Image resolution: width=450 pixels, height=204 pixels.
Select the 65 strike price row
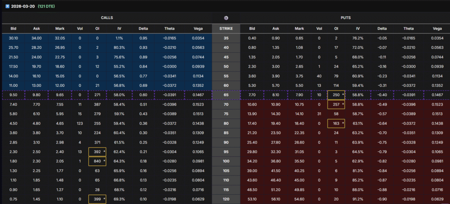226,94
